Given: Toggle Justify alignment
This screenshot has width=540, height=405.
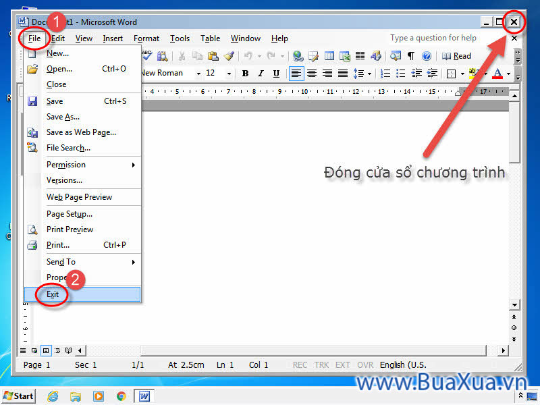Looking at the screenshot, I should click(343, 74).
